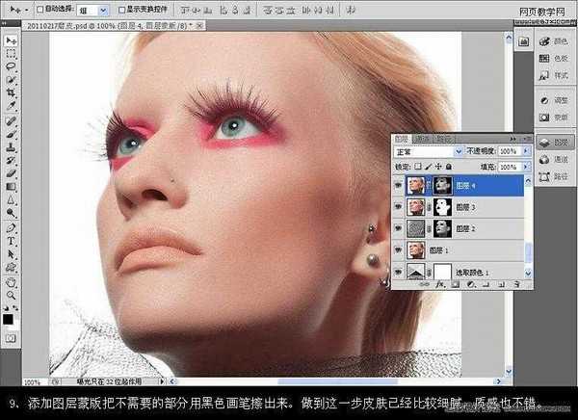Select the Brush tool

[11, 134]
